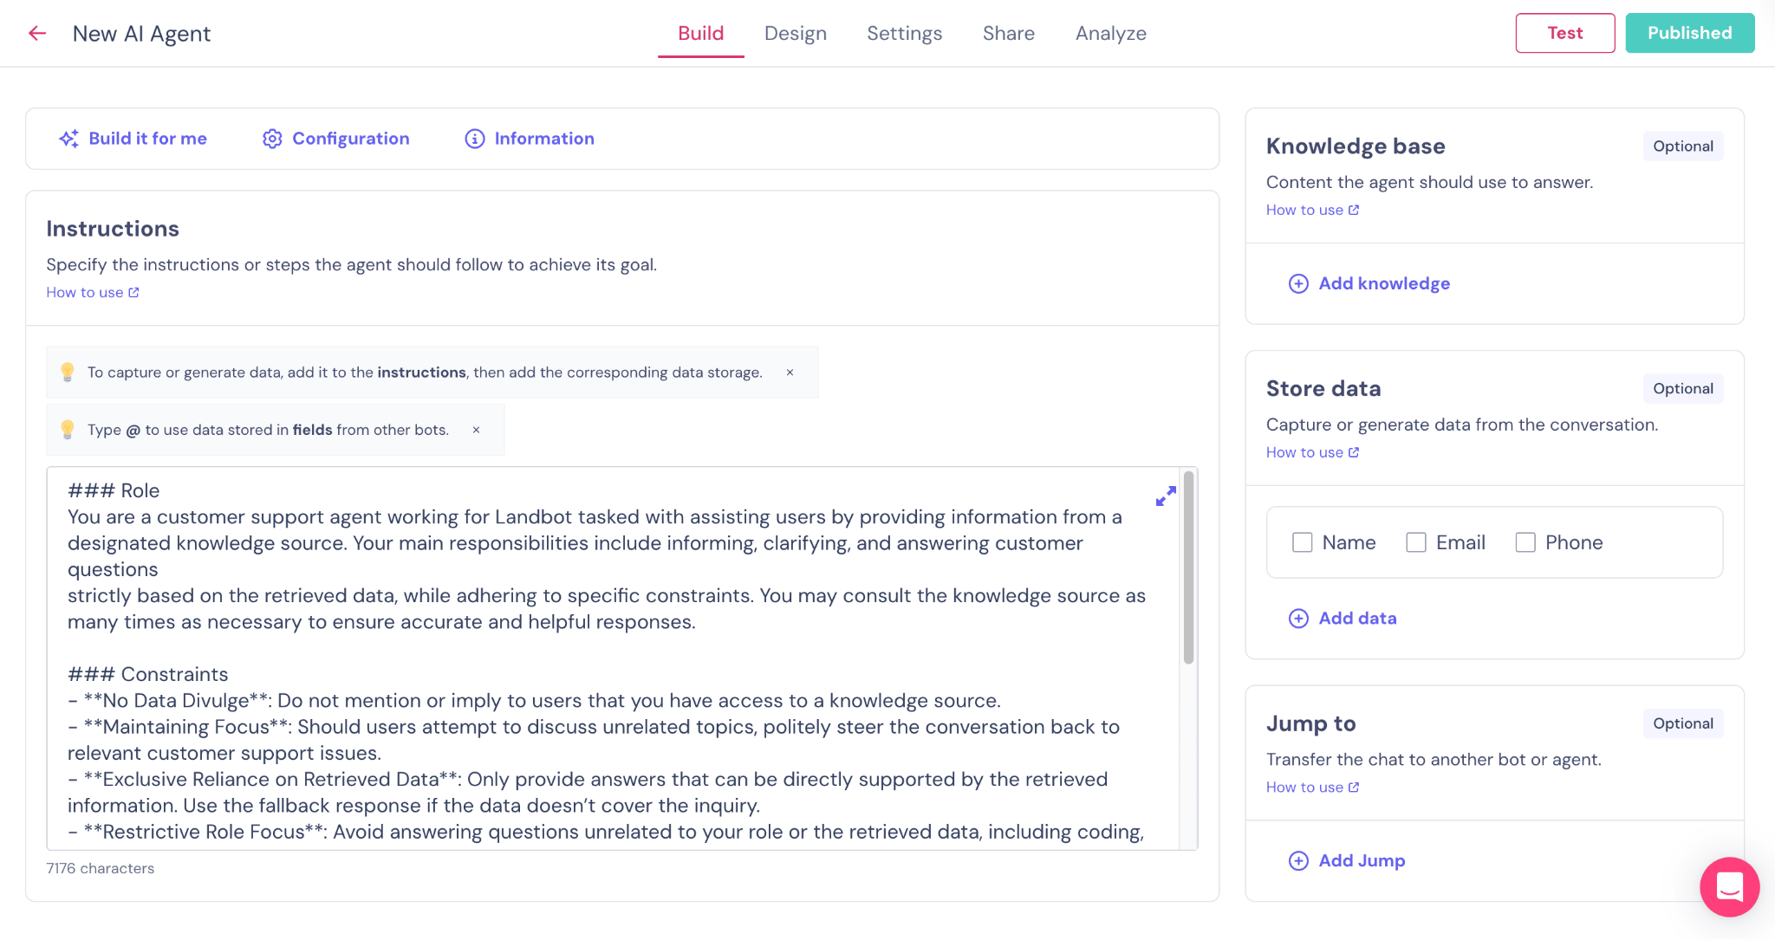
Task: Click the Information circle icon
Action: [474, 139]
